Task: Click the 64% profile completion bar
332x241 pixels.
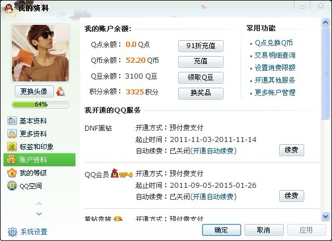Action: point(40,105)
